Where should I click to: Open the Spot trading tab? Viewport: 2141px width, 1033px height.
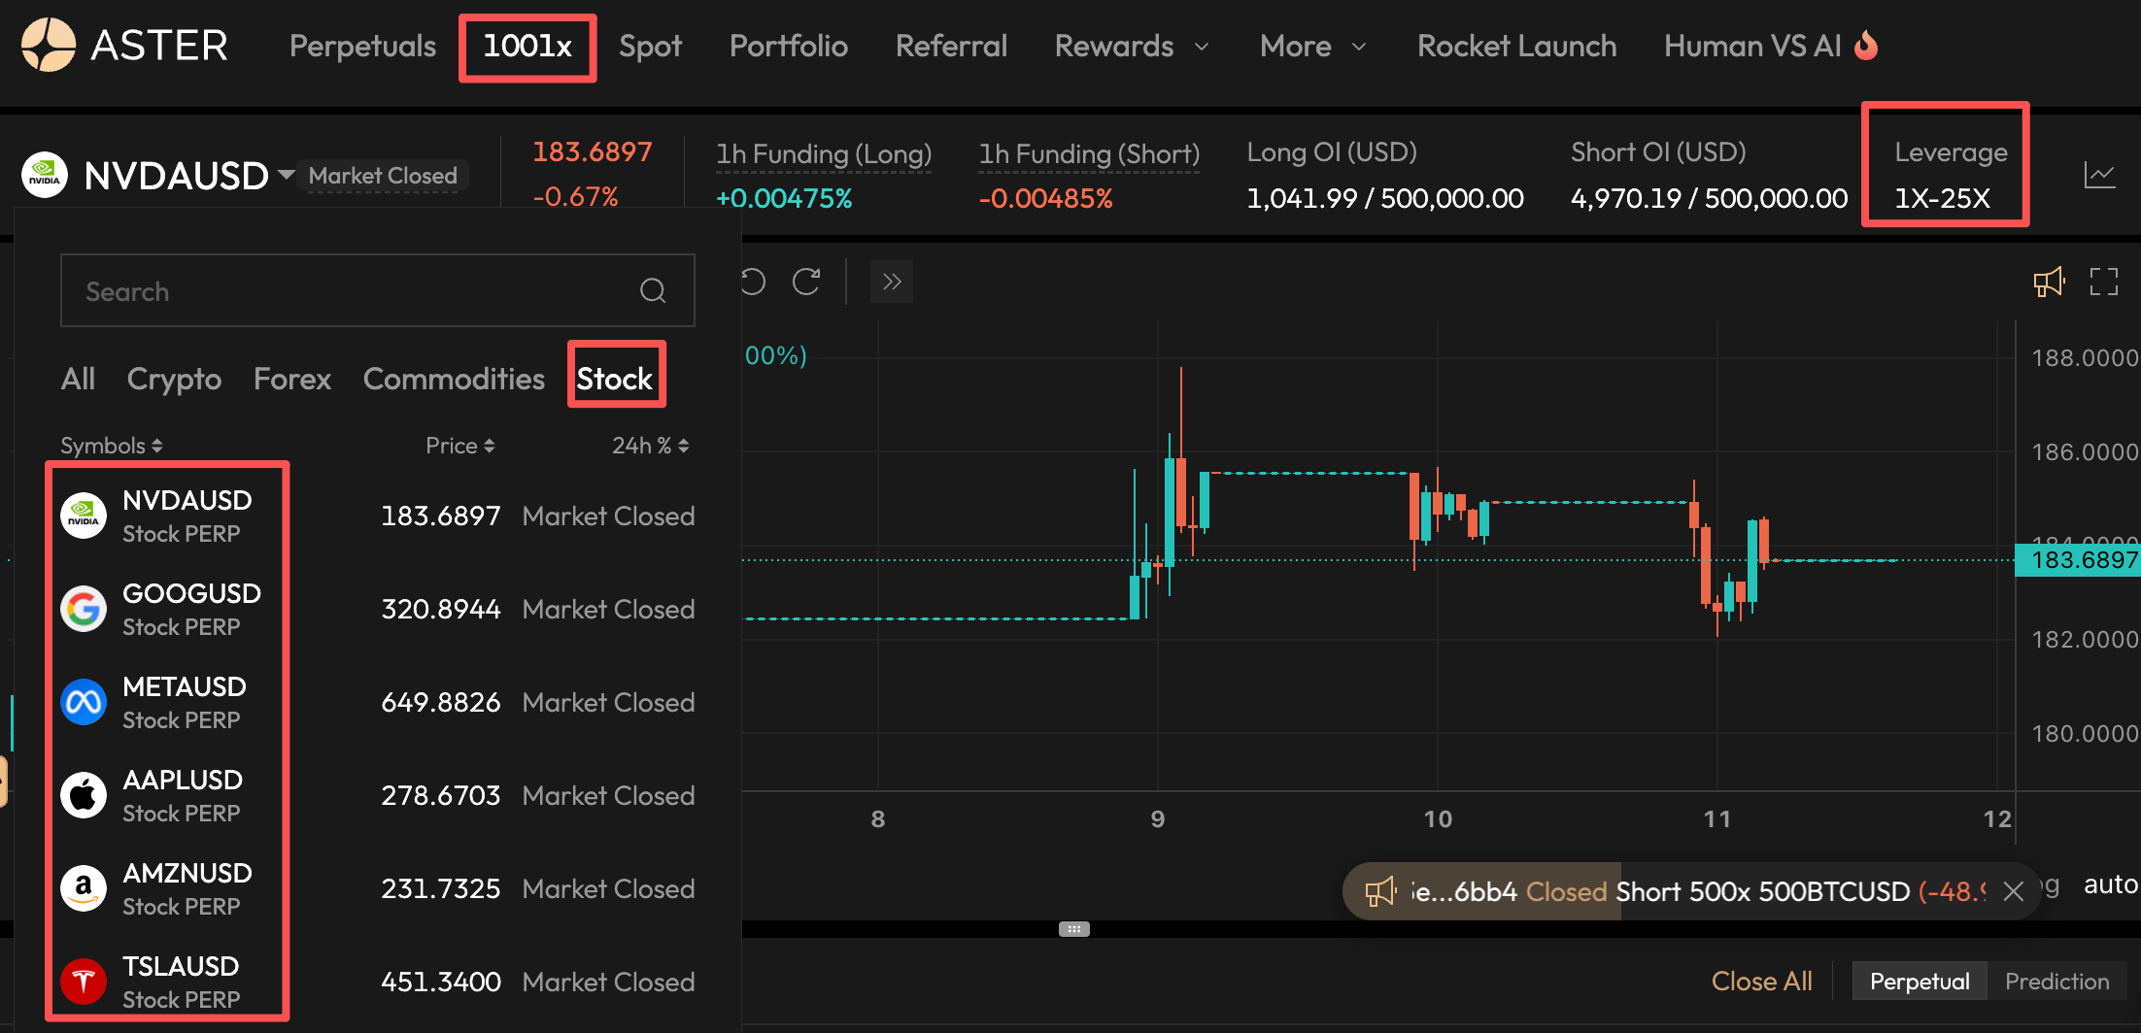click(650, 46)
